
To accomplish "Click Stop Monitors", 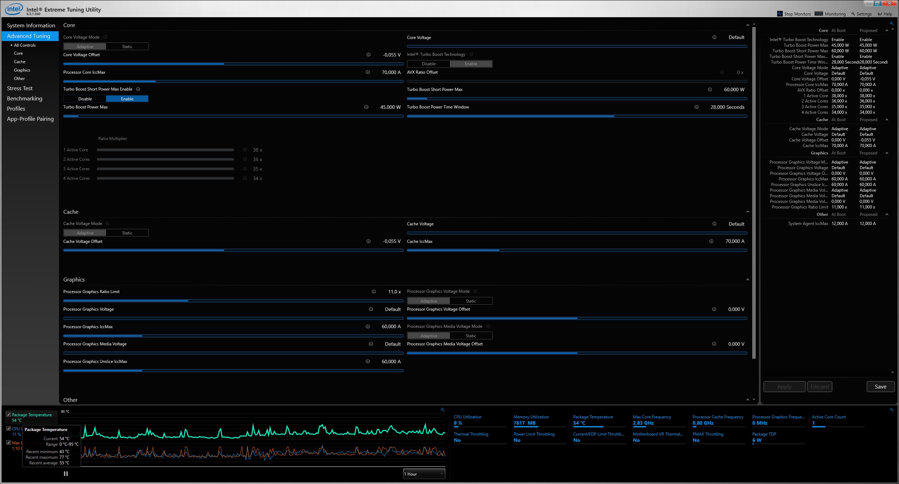I will click(x=794, y=14).
